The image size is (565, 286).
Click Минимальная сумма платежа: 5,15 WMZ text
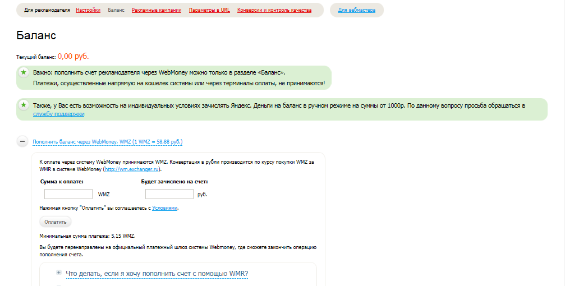[x=88, y=236]
